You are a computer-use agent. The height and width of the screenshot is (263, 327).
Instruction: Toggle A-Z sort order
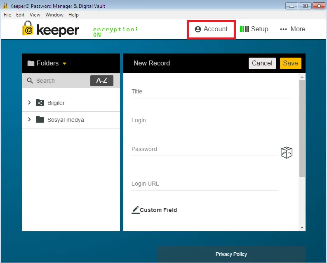point(102,80)
